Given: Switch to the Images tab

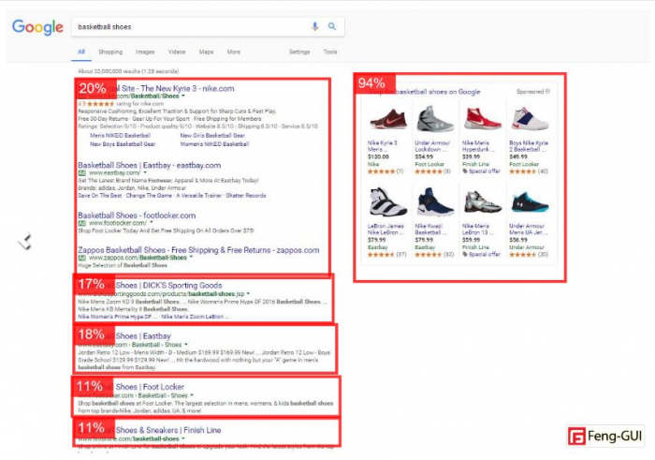Looking at the screenshot, I should pos(145,52).
